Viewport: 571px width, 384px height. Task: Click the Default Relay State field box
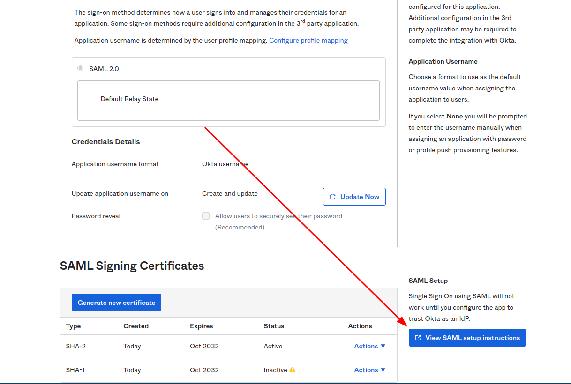click(x=228, y=100)
